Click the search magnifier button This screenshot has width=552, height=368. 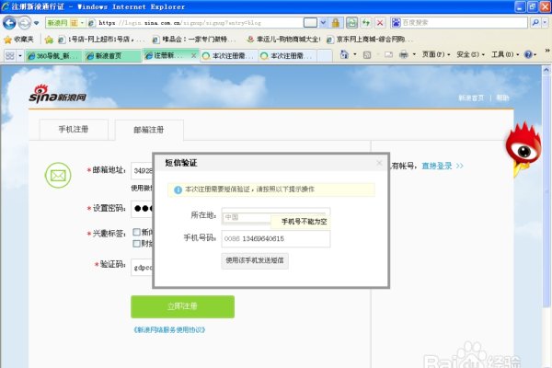pyautogui.click(x=535, y=23)
